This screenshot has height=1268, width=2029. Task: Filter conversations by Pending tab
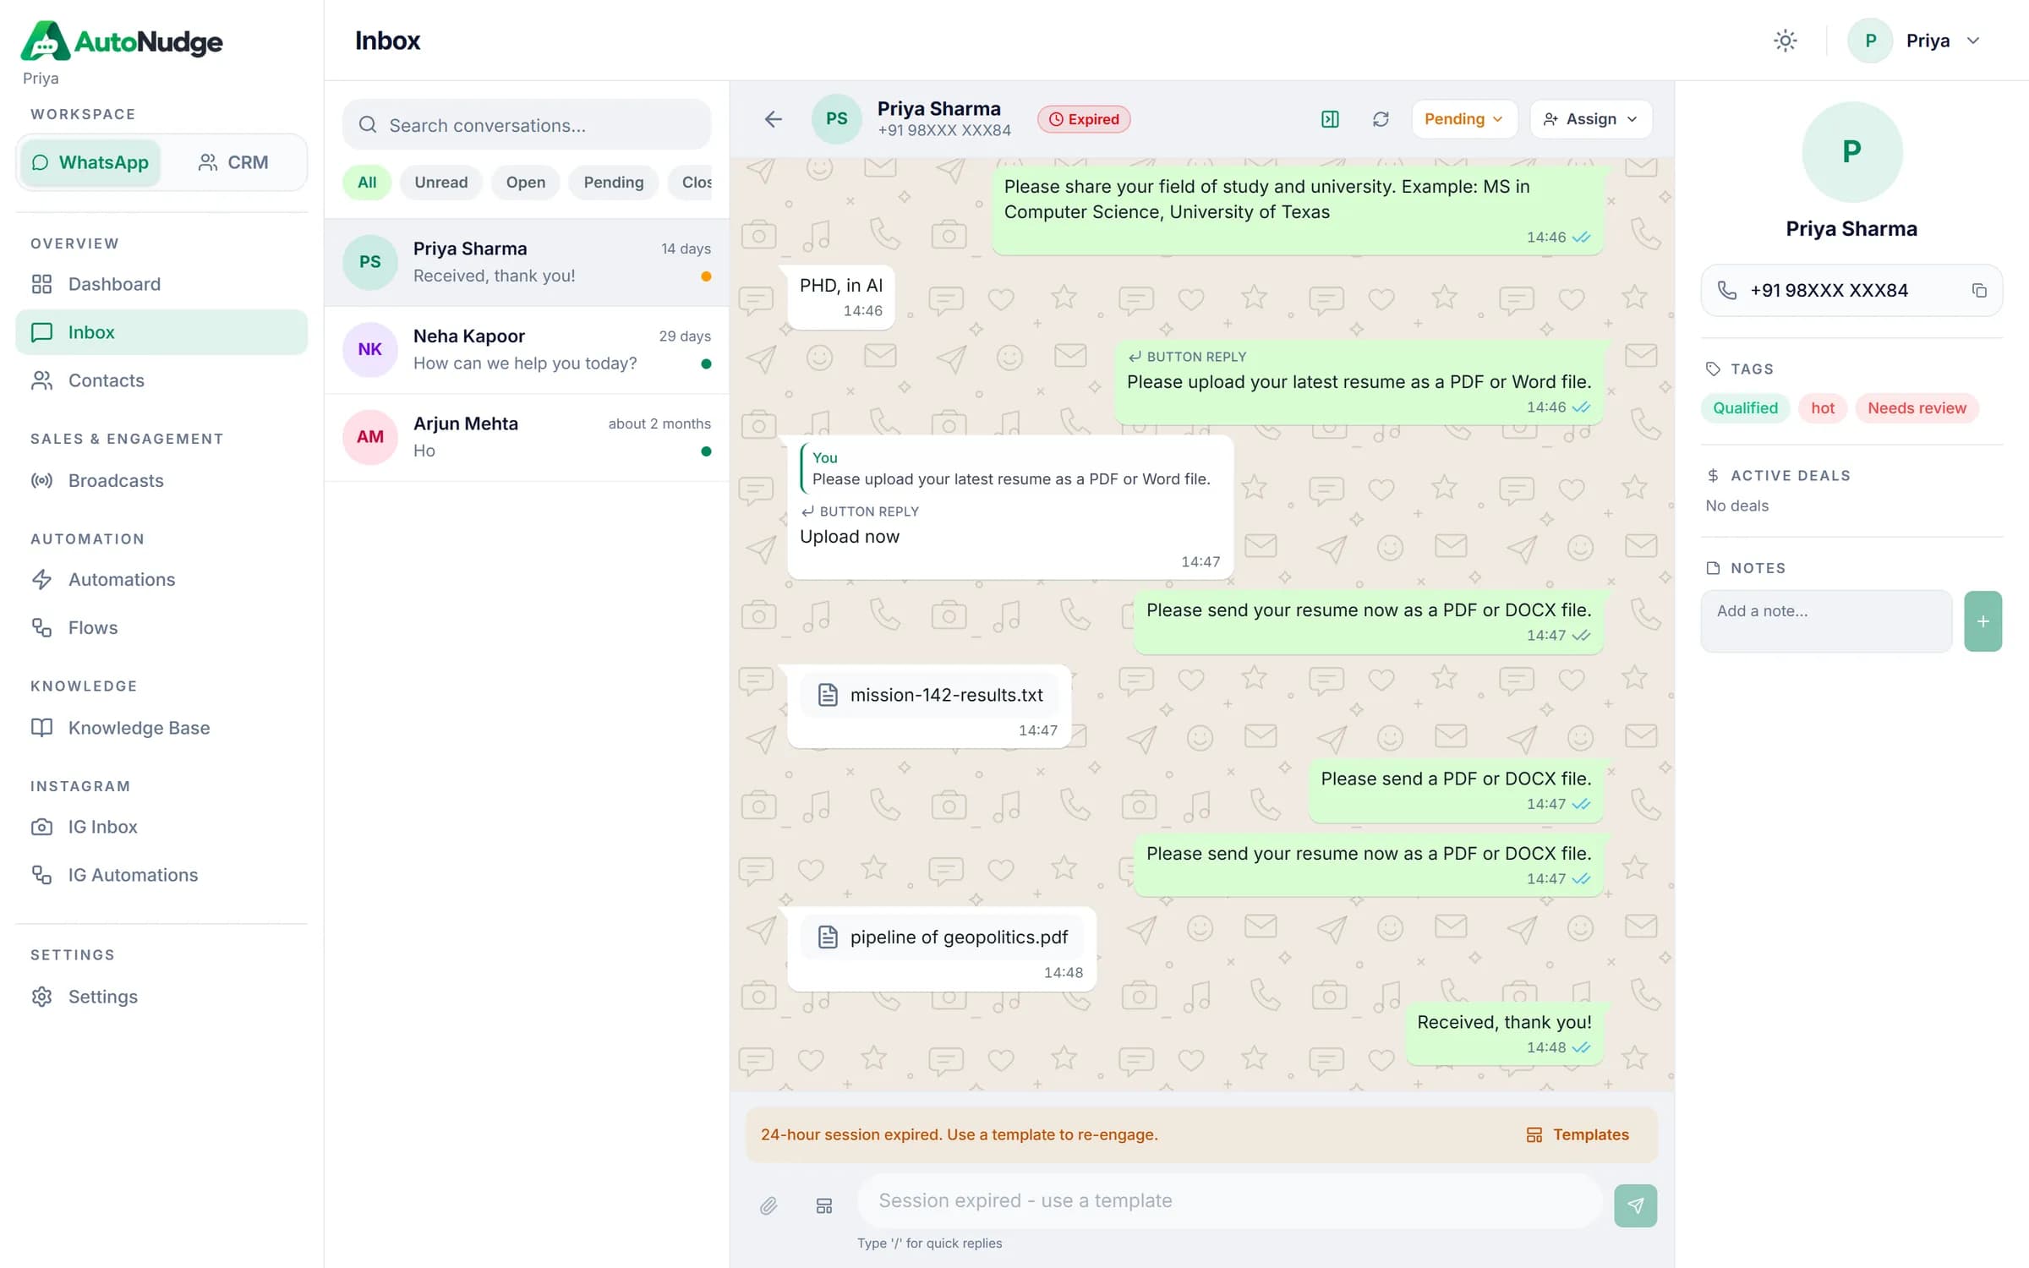point(613,183)
